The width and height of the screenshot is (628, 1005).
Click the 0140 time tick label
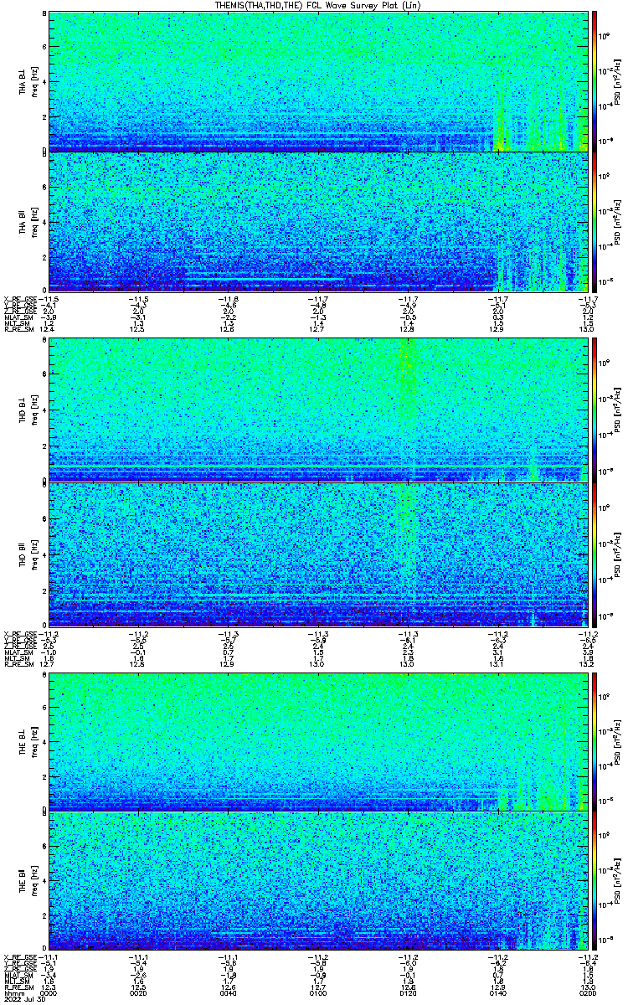tap(497, 992)
